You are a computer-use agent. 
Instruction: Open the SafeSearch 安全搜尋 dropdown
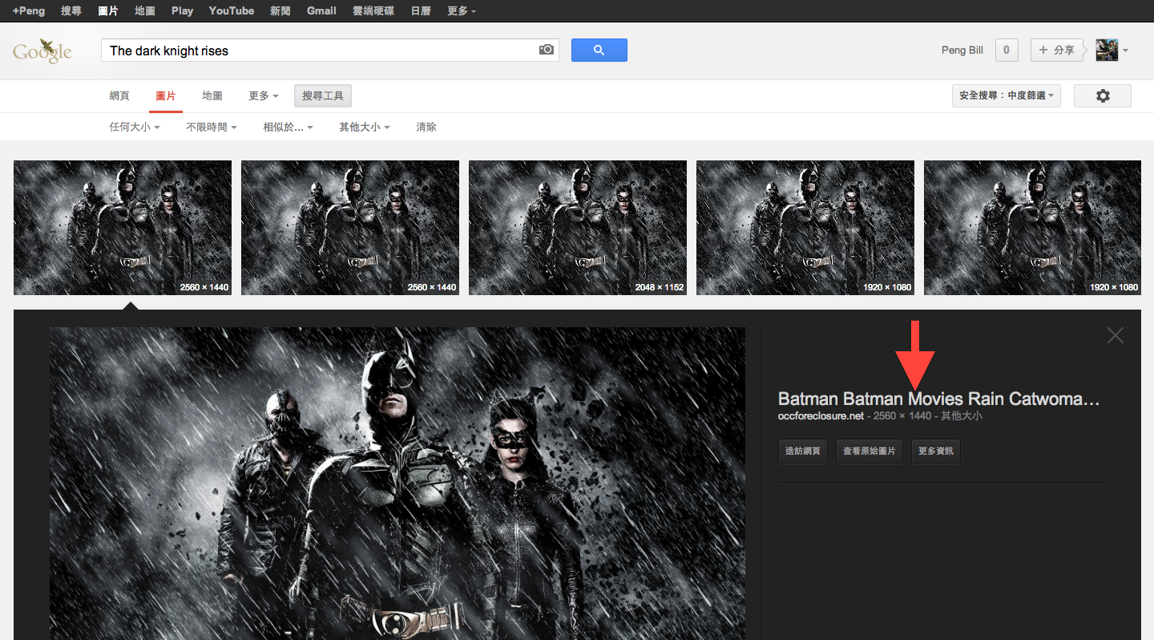coord(1007,95)
